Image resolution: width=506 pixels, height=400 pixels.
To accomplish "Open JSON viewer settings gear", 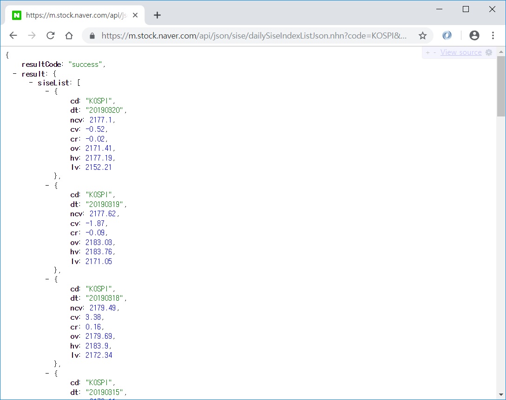I will (x=489, y=52).
